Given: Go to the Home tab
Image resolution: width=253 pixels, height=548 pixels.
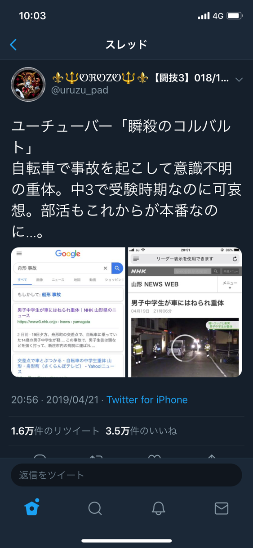Looking at the screenshot, I should (32, 507).
